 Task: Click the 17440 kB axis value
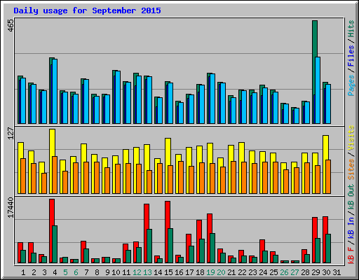click(x=11, y=208)
